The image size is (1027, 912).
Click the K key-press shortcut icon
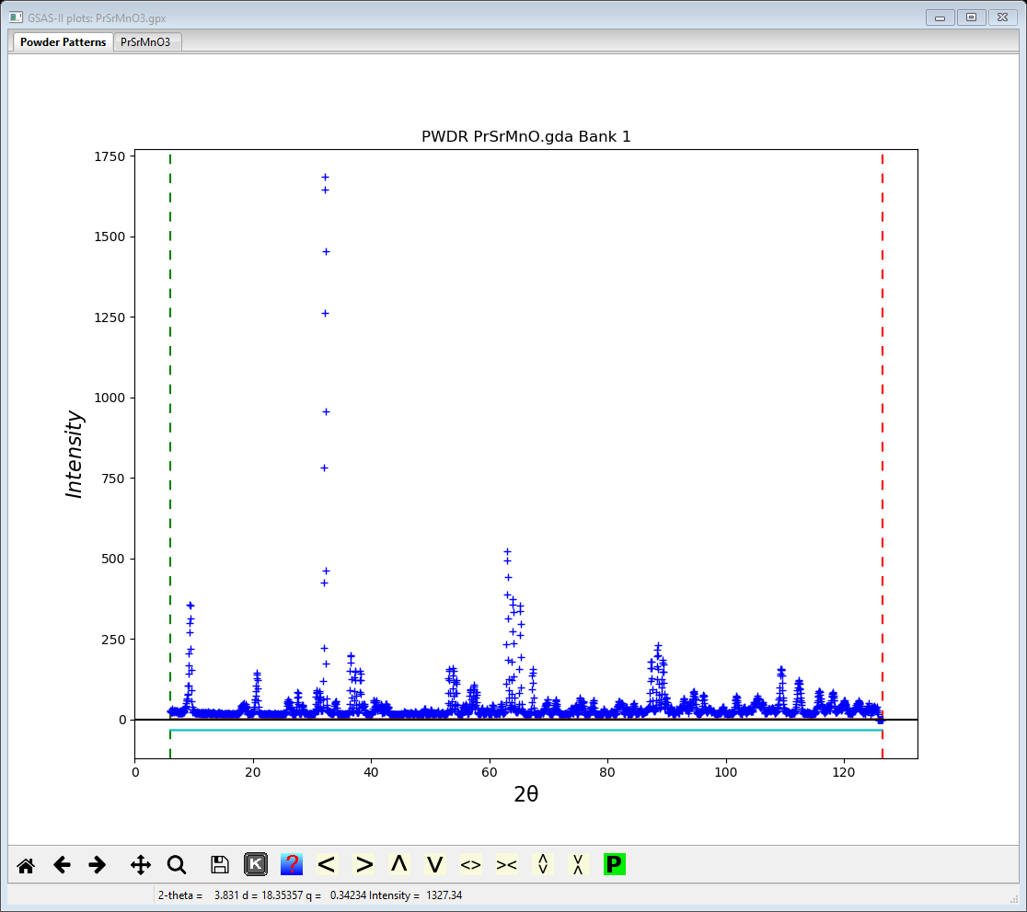(x=256, y=865)
